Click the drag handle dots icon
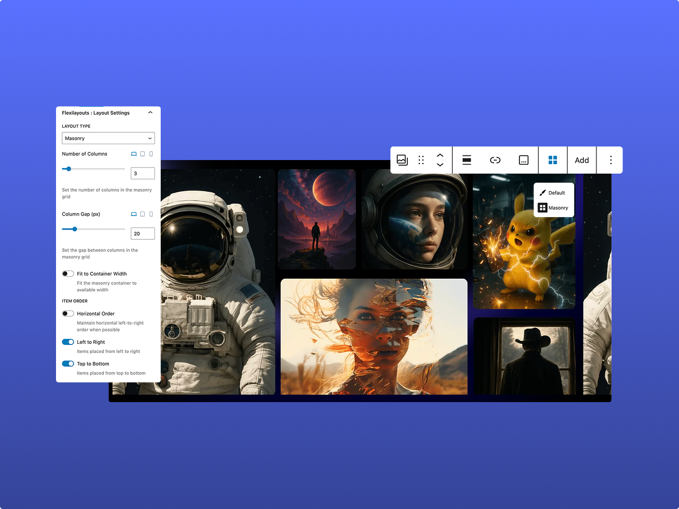The height and width of the screenshot is (509, 679). click(x=421, y=160)
